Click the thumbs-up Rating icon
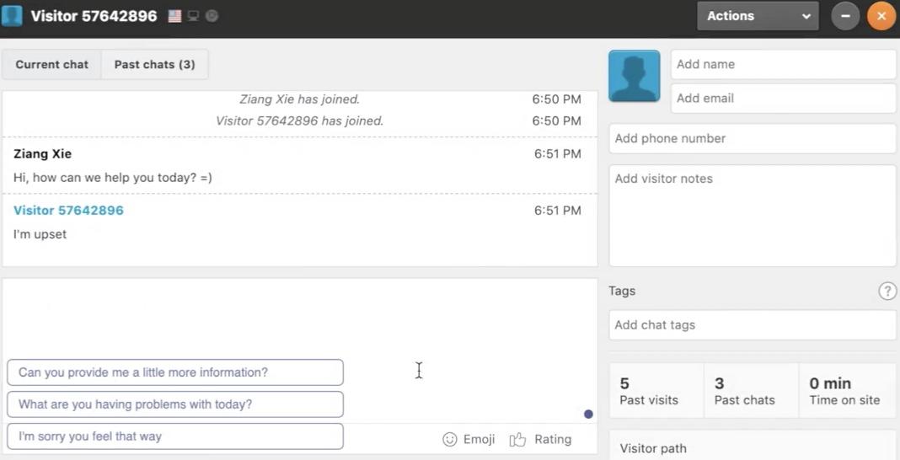Viewport: 900px width, 460px height. point(517,439)
